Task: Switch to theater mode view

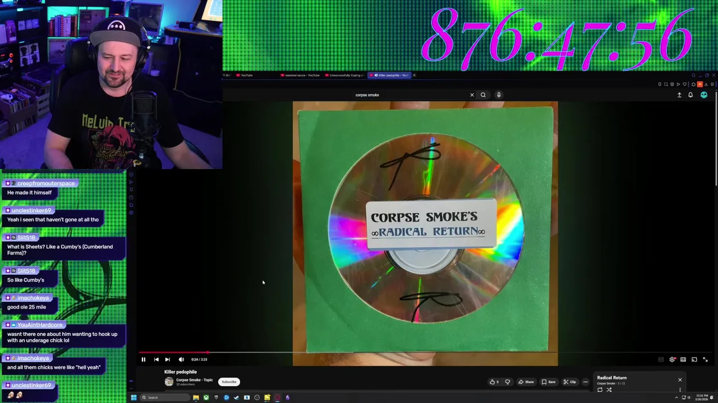Action: (x=683, y=359)
